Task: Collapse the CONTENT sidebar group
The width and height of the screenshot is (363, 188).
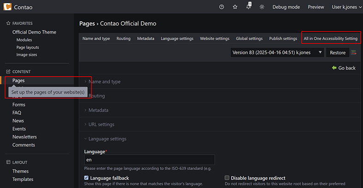Action: 21,72
